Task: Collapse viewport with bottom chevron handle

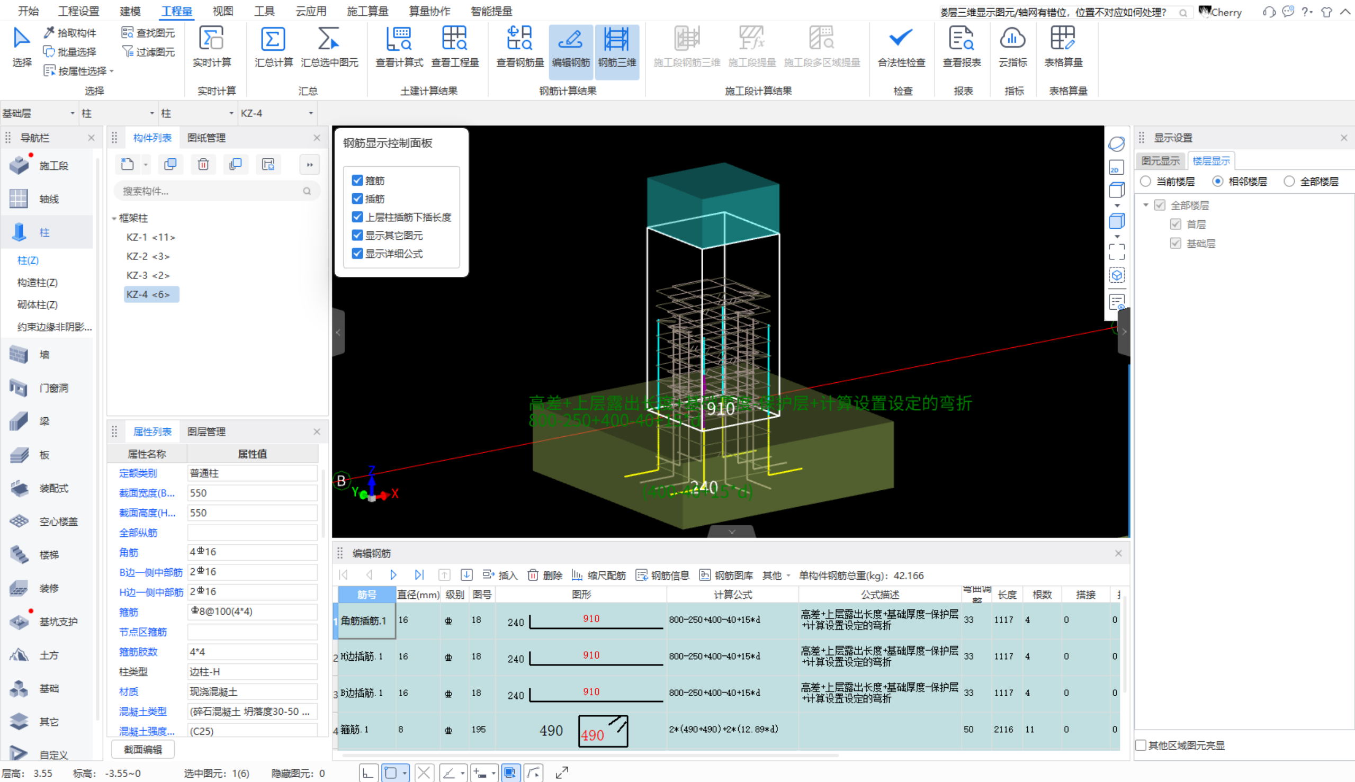Action: 731,532
